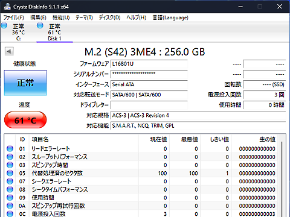Open the 言語(Language) menu
This screenshot has width=290, height=217.
coord(170,17)
